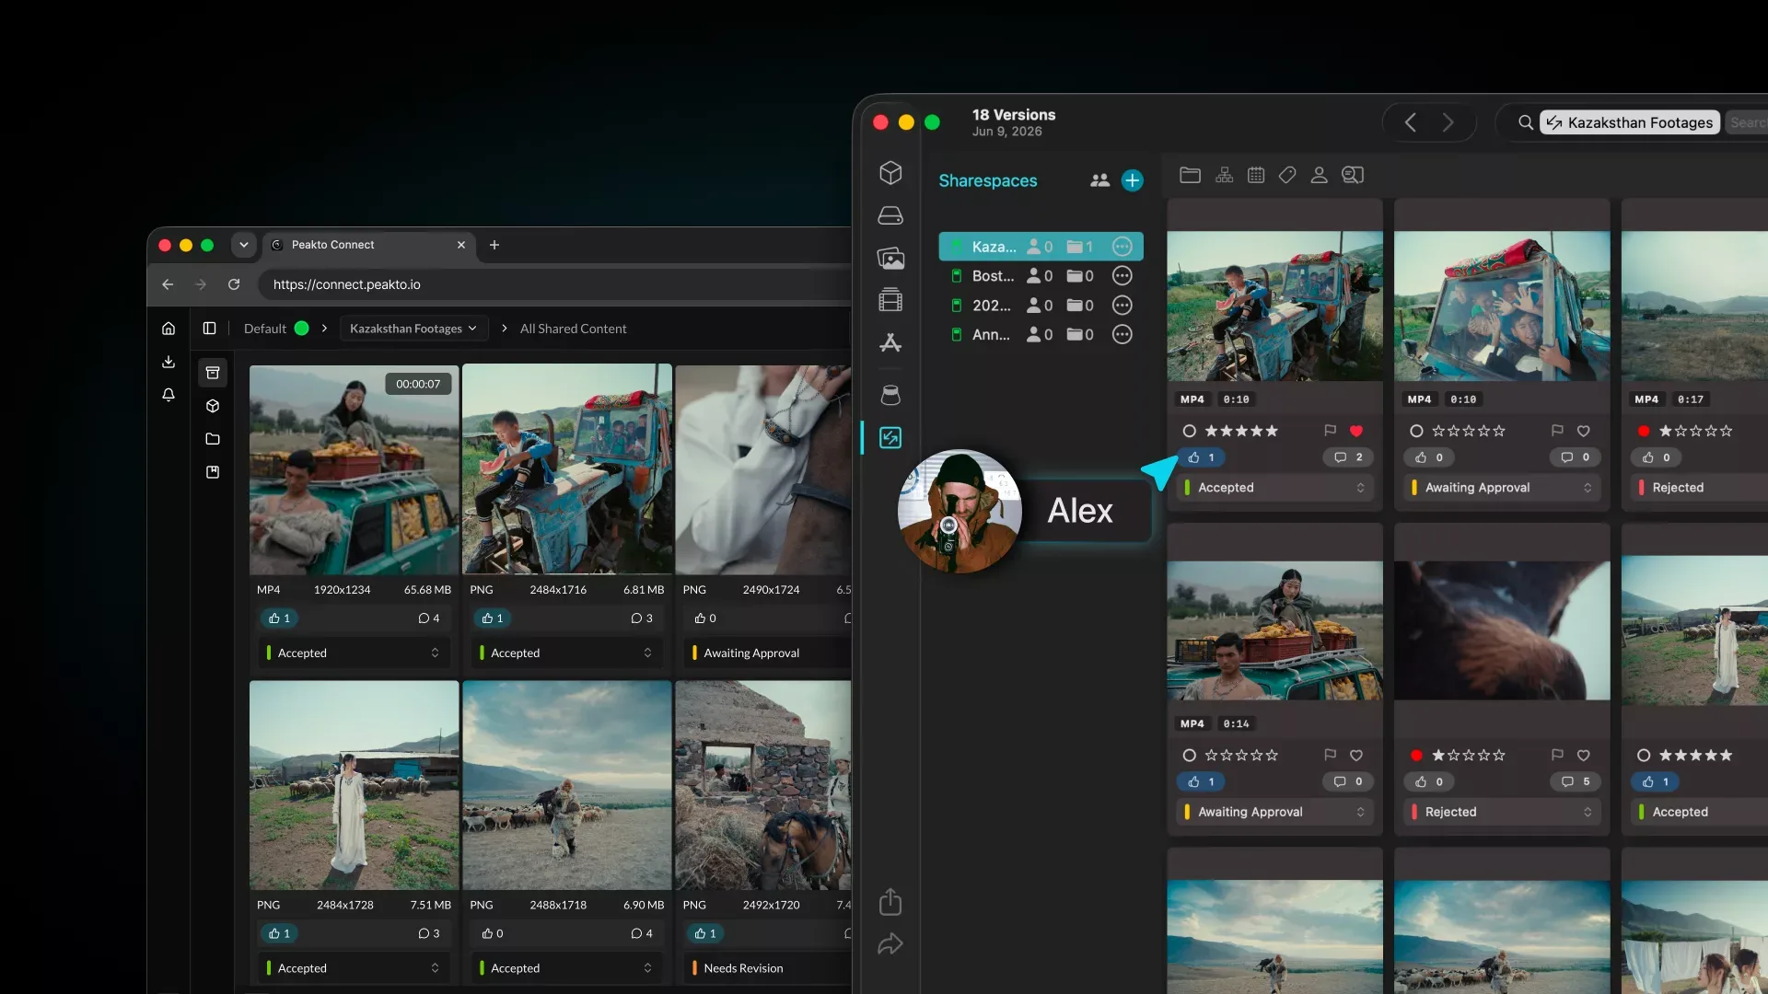Open the Sharespaces members icon
The width and height of the screenshot is (1768, 994).
tap(1099, 180)
